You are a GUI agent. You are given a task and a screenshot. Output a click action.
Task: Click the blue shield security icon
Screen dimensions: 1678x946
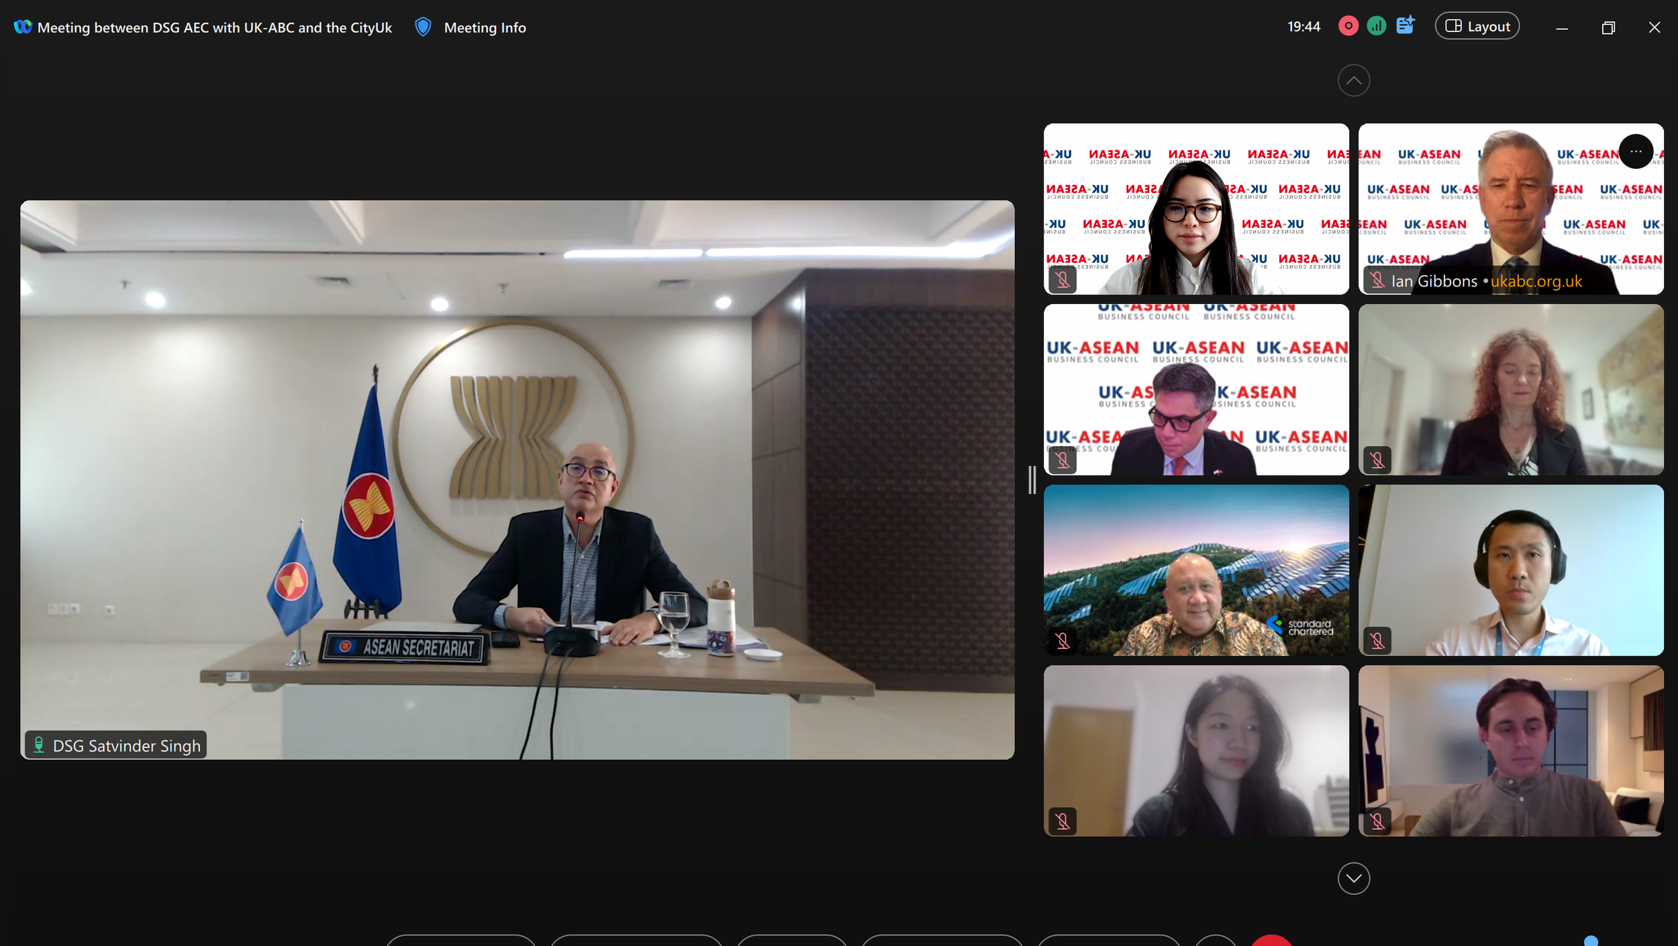(x=422, y=27)
